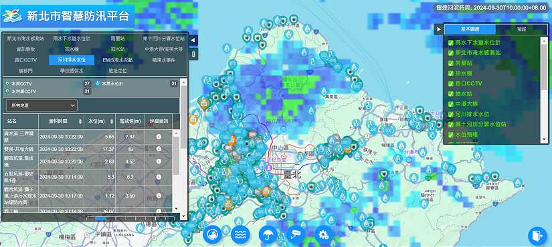Open the 所有地區 region dropdown
Image resolution: width=552 pixels, height=247 pixels.
(41, 105)
